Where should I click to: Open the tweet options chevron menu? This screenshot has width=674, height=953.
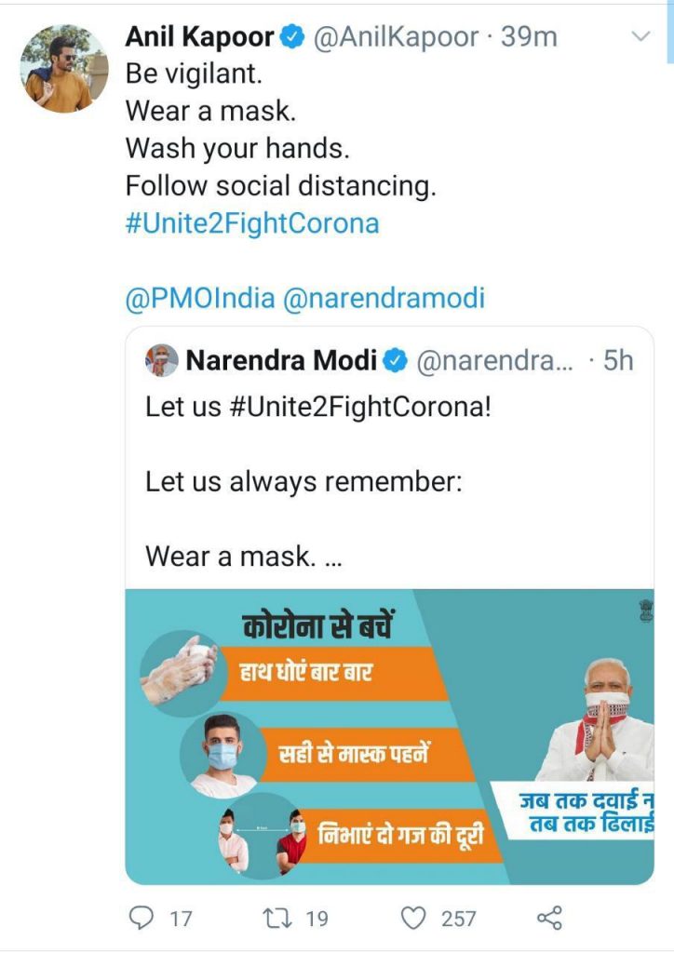click(640, 36)
